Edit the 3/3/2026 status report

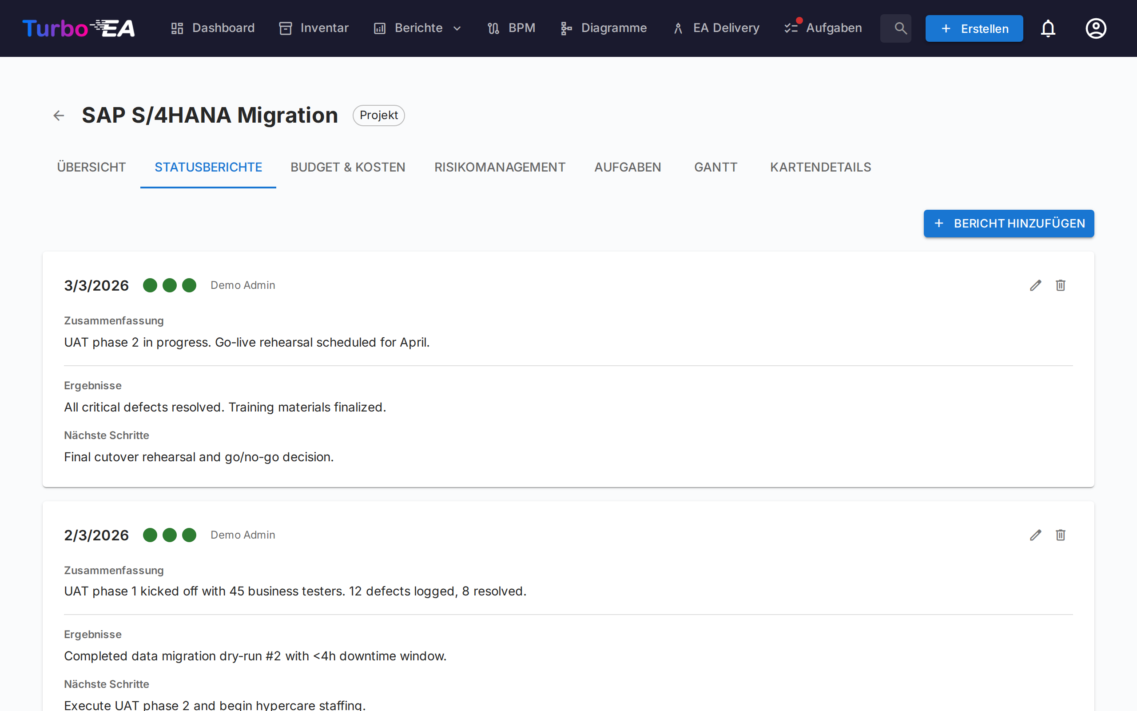(x=1036, y=285)
